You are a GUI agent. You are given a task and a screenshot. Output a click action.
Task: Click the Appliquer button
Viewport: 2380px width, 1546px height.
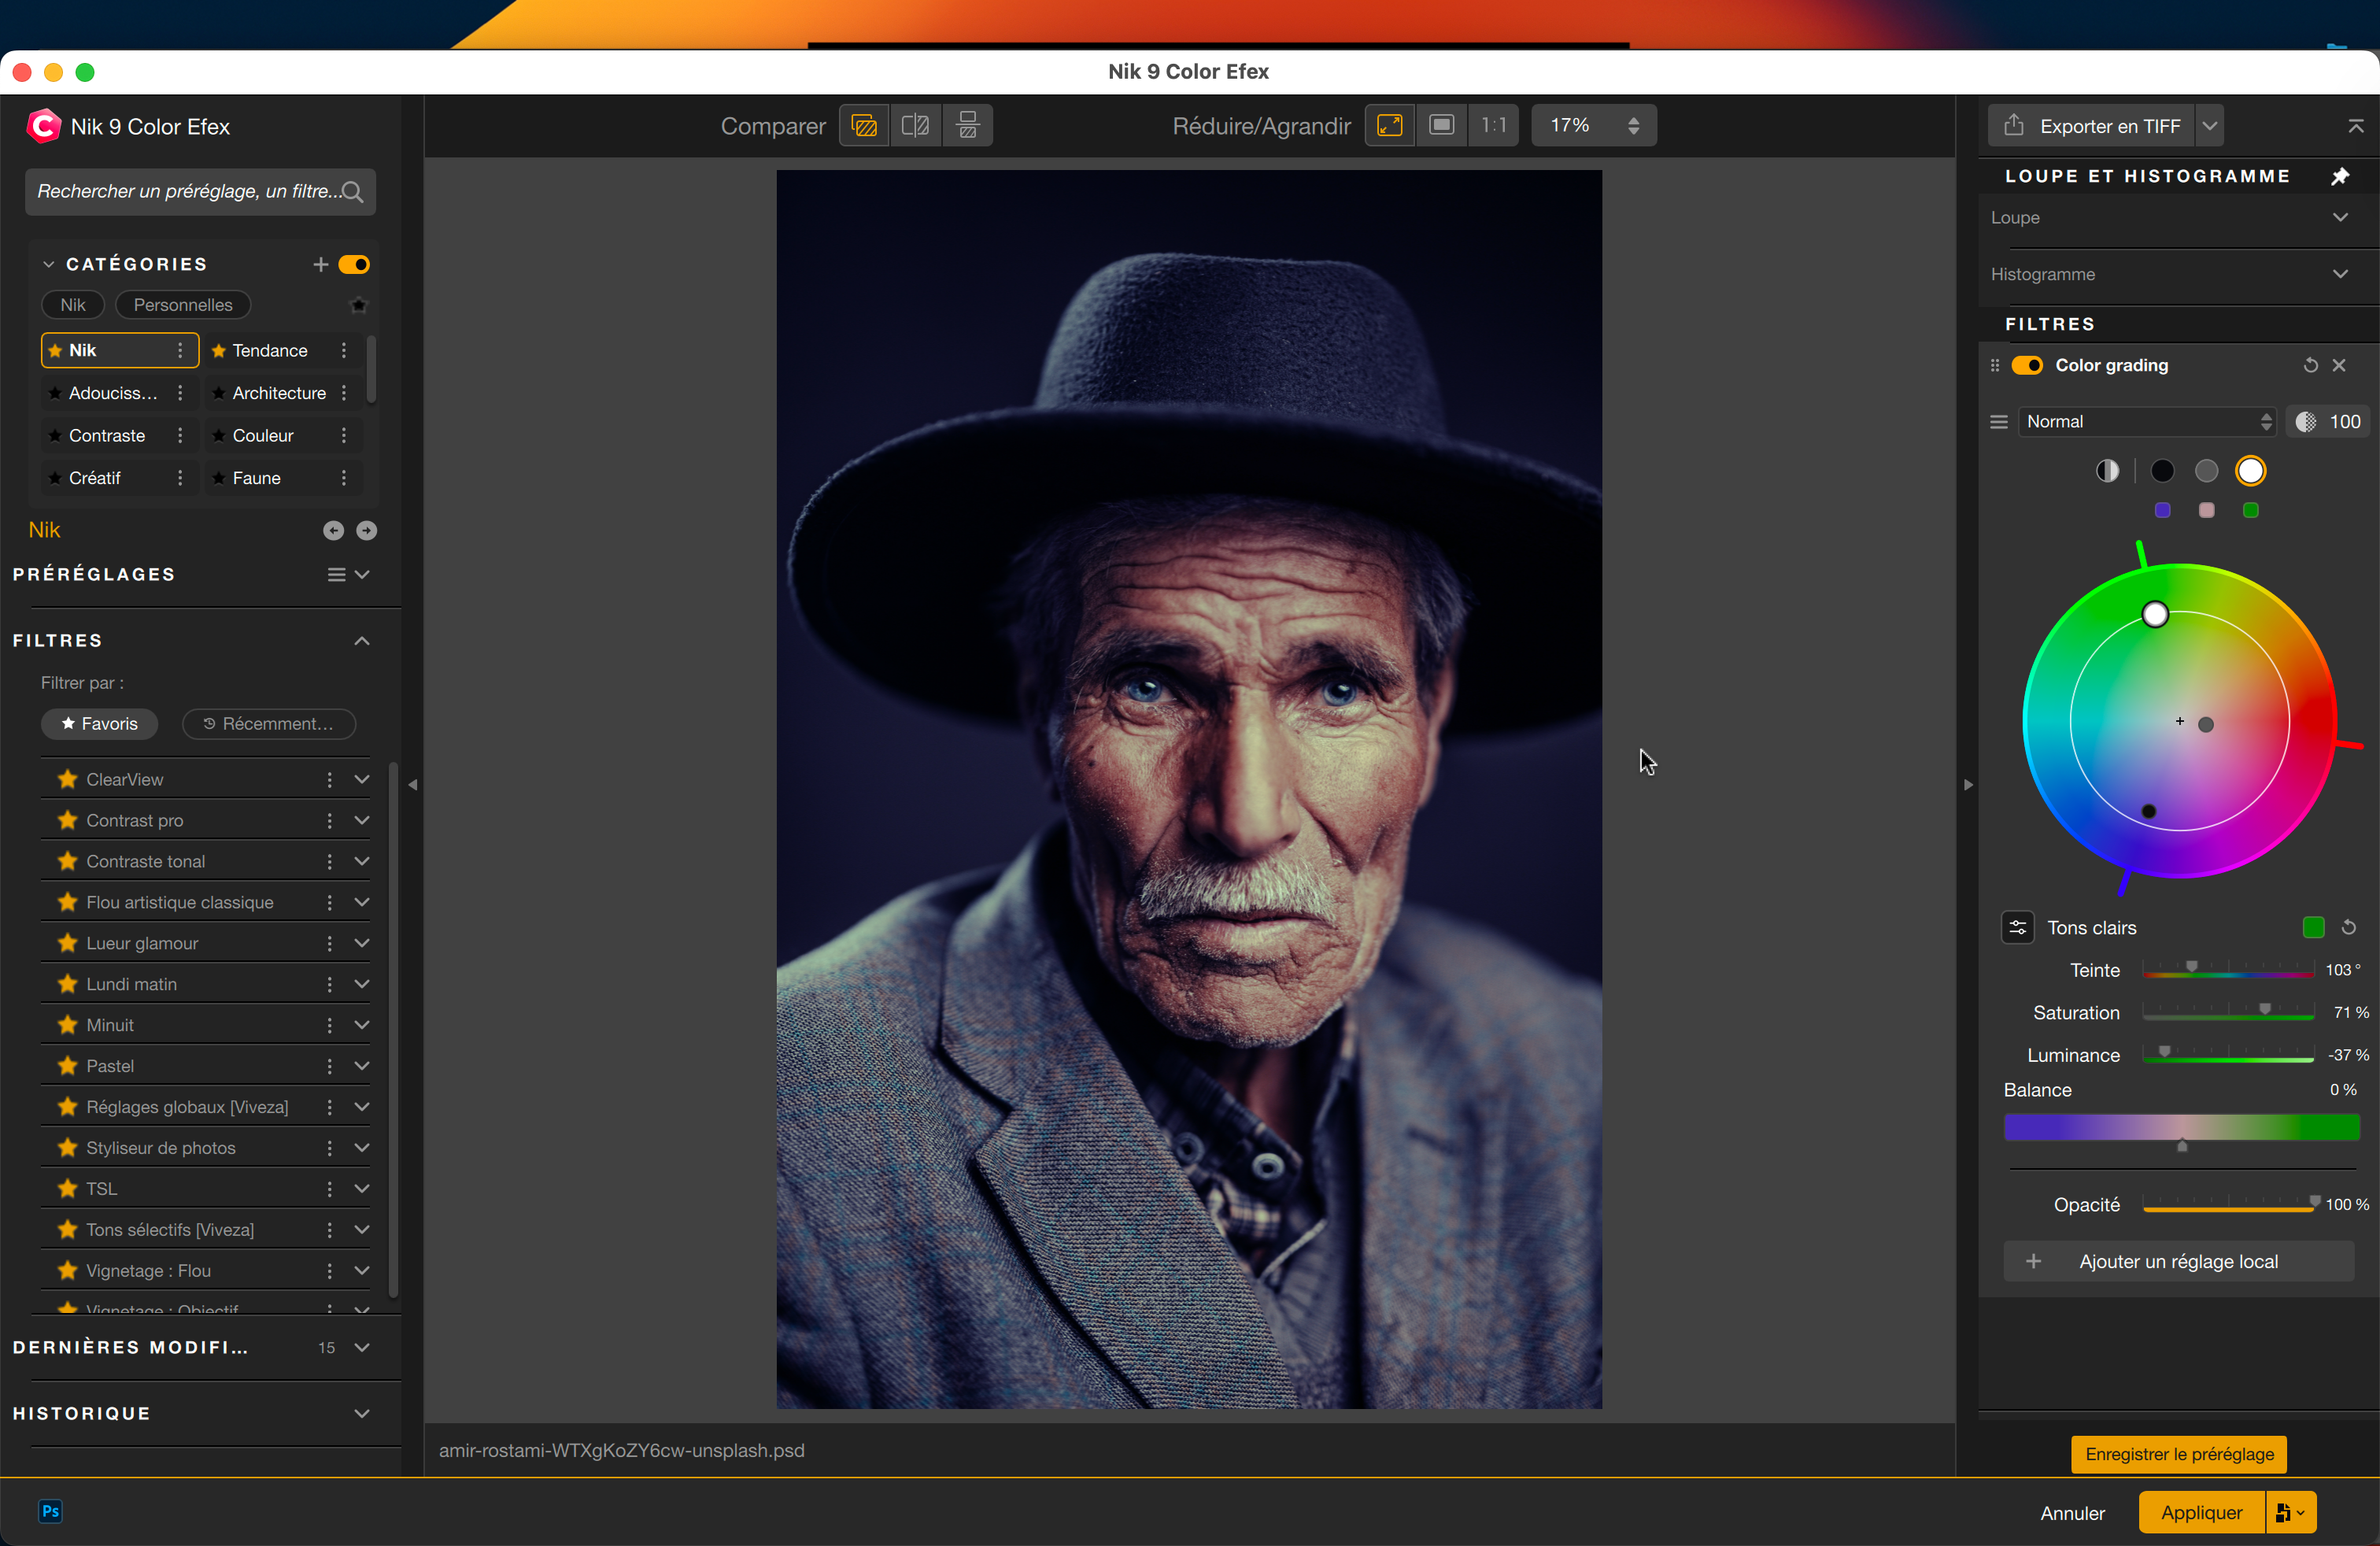point(2200,1512)
